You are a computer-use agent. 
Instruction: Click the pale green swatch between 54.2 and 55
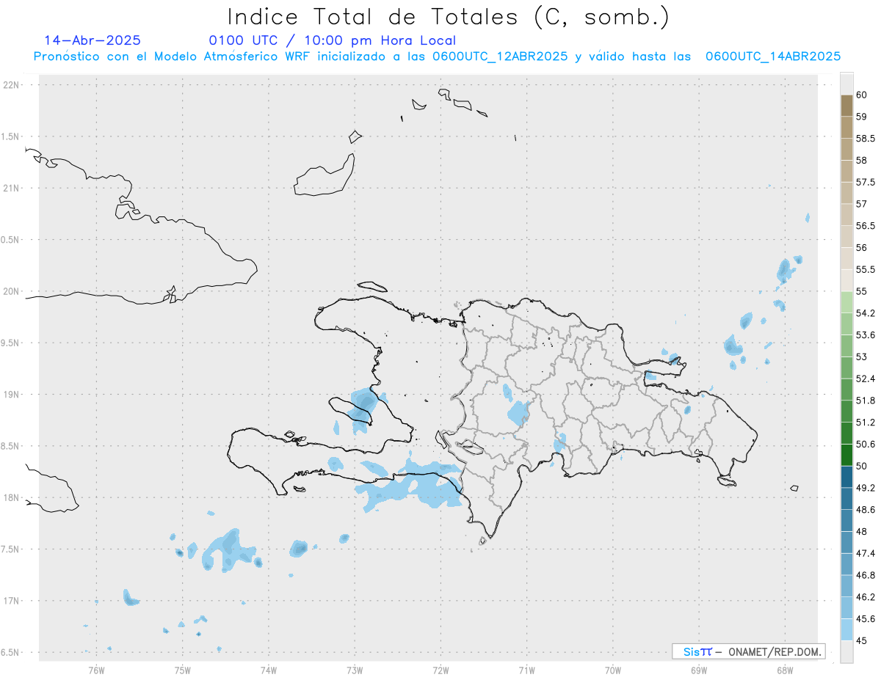[846, 302]
